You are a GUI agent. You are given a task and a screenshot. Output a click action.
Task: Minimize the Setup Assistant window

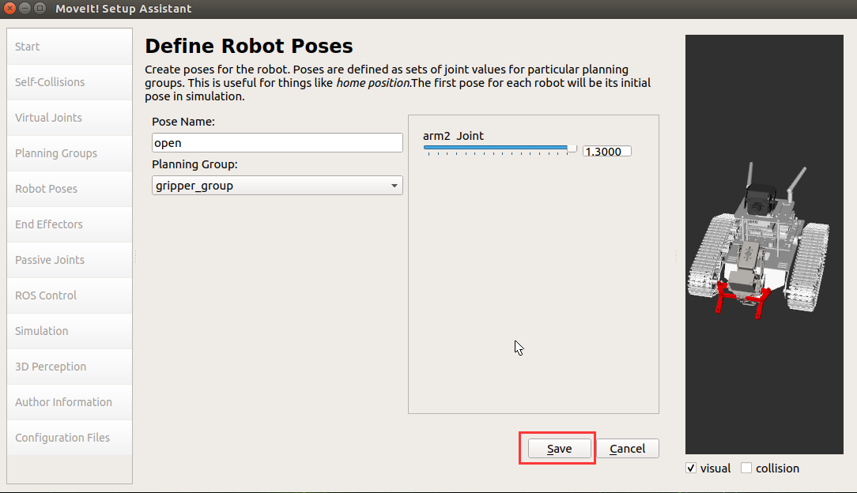pyautogui.click(x=25, y=8)
